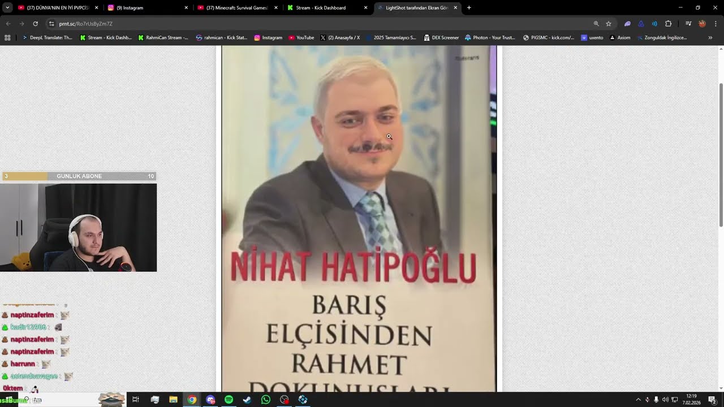Open the Chrome three-dot menu

[716, 24]
